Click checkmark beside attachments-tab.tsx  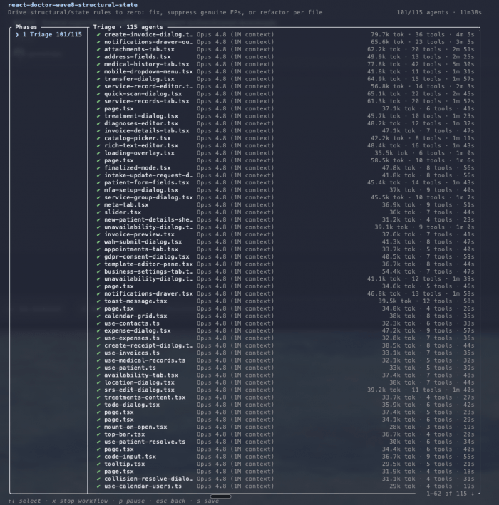(98, 49)
